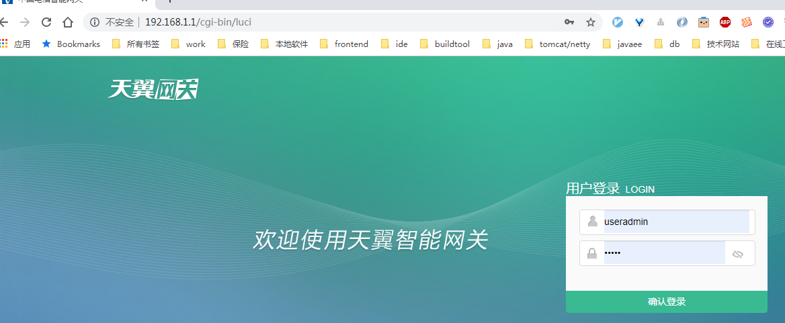Open the orange box-face extension icon
This screenshot has height=323, width=785.
click(704, 22)
